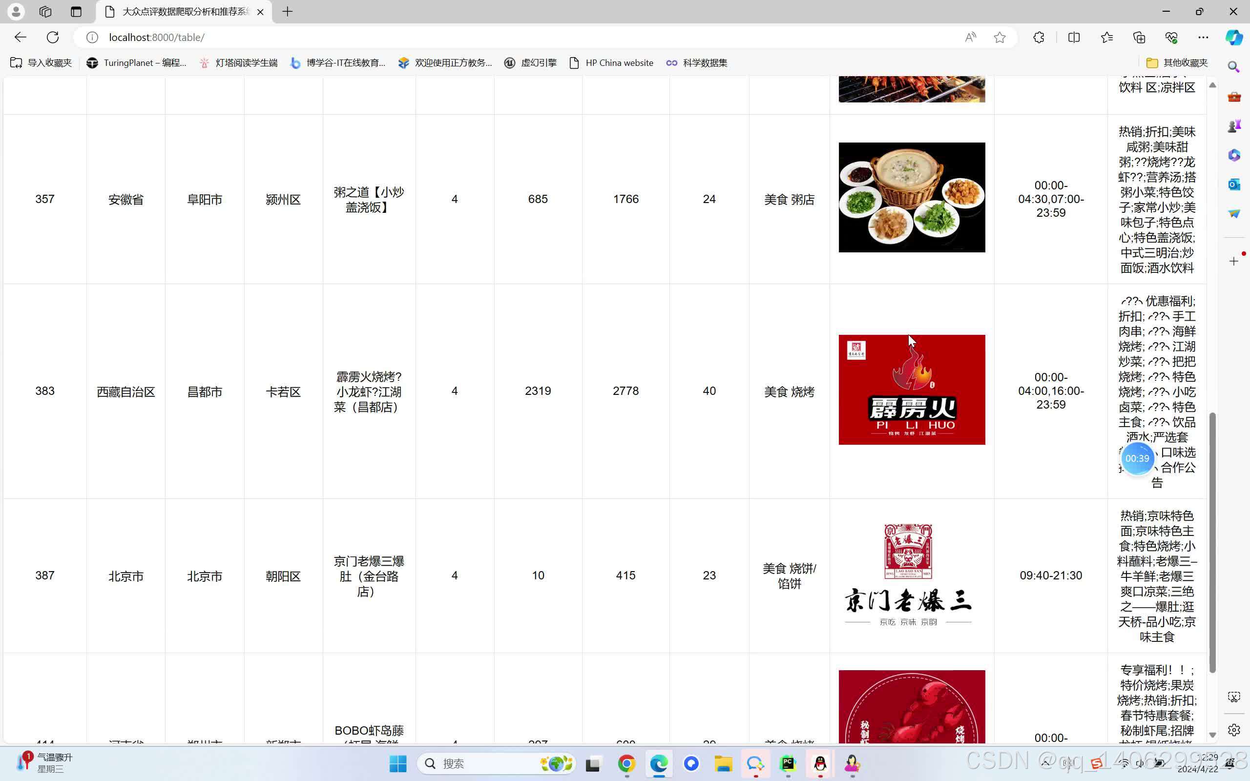Toggle split screen view icon
The image size is (1250, 781).
coord(1074,37)
